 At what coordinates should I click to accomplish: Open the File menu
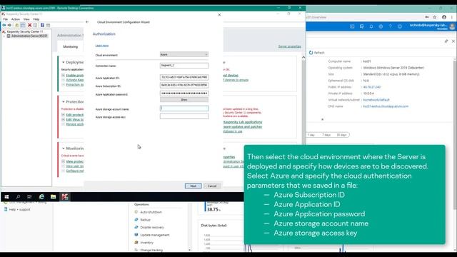[6, 19]
